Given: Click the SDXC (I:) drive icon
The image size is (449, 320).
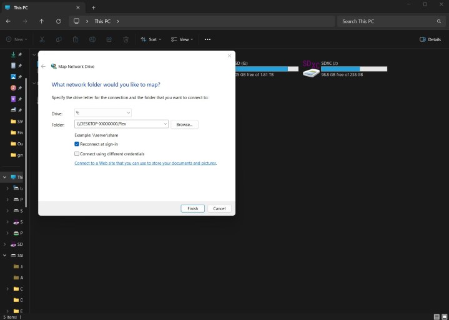Looking at the screenshot, I should coord(311,69).
